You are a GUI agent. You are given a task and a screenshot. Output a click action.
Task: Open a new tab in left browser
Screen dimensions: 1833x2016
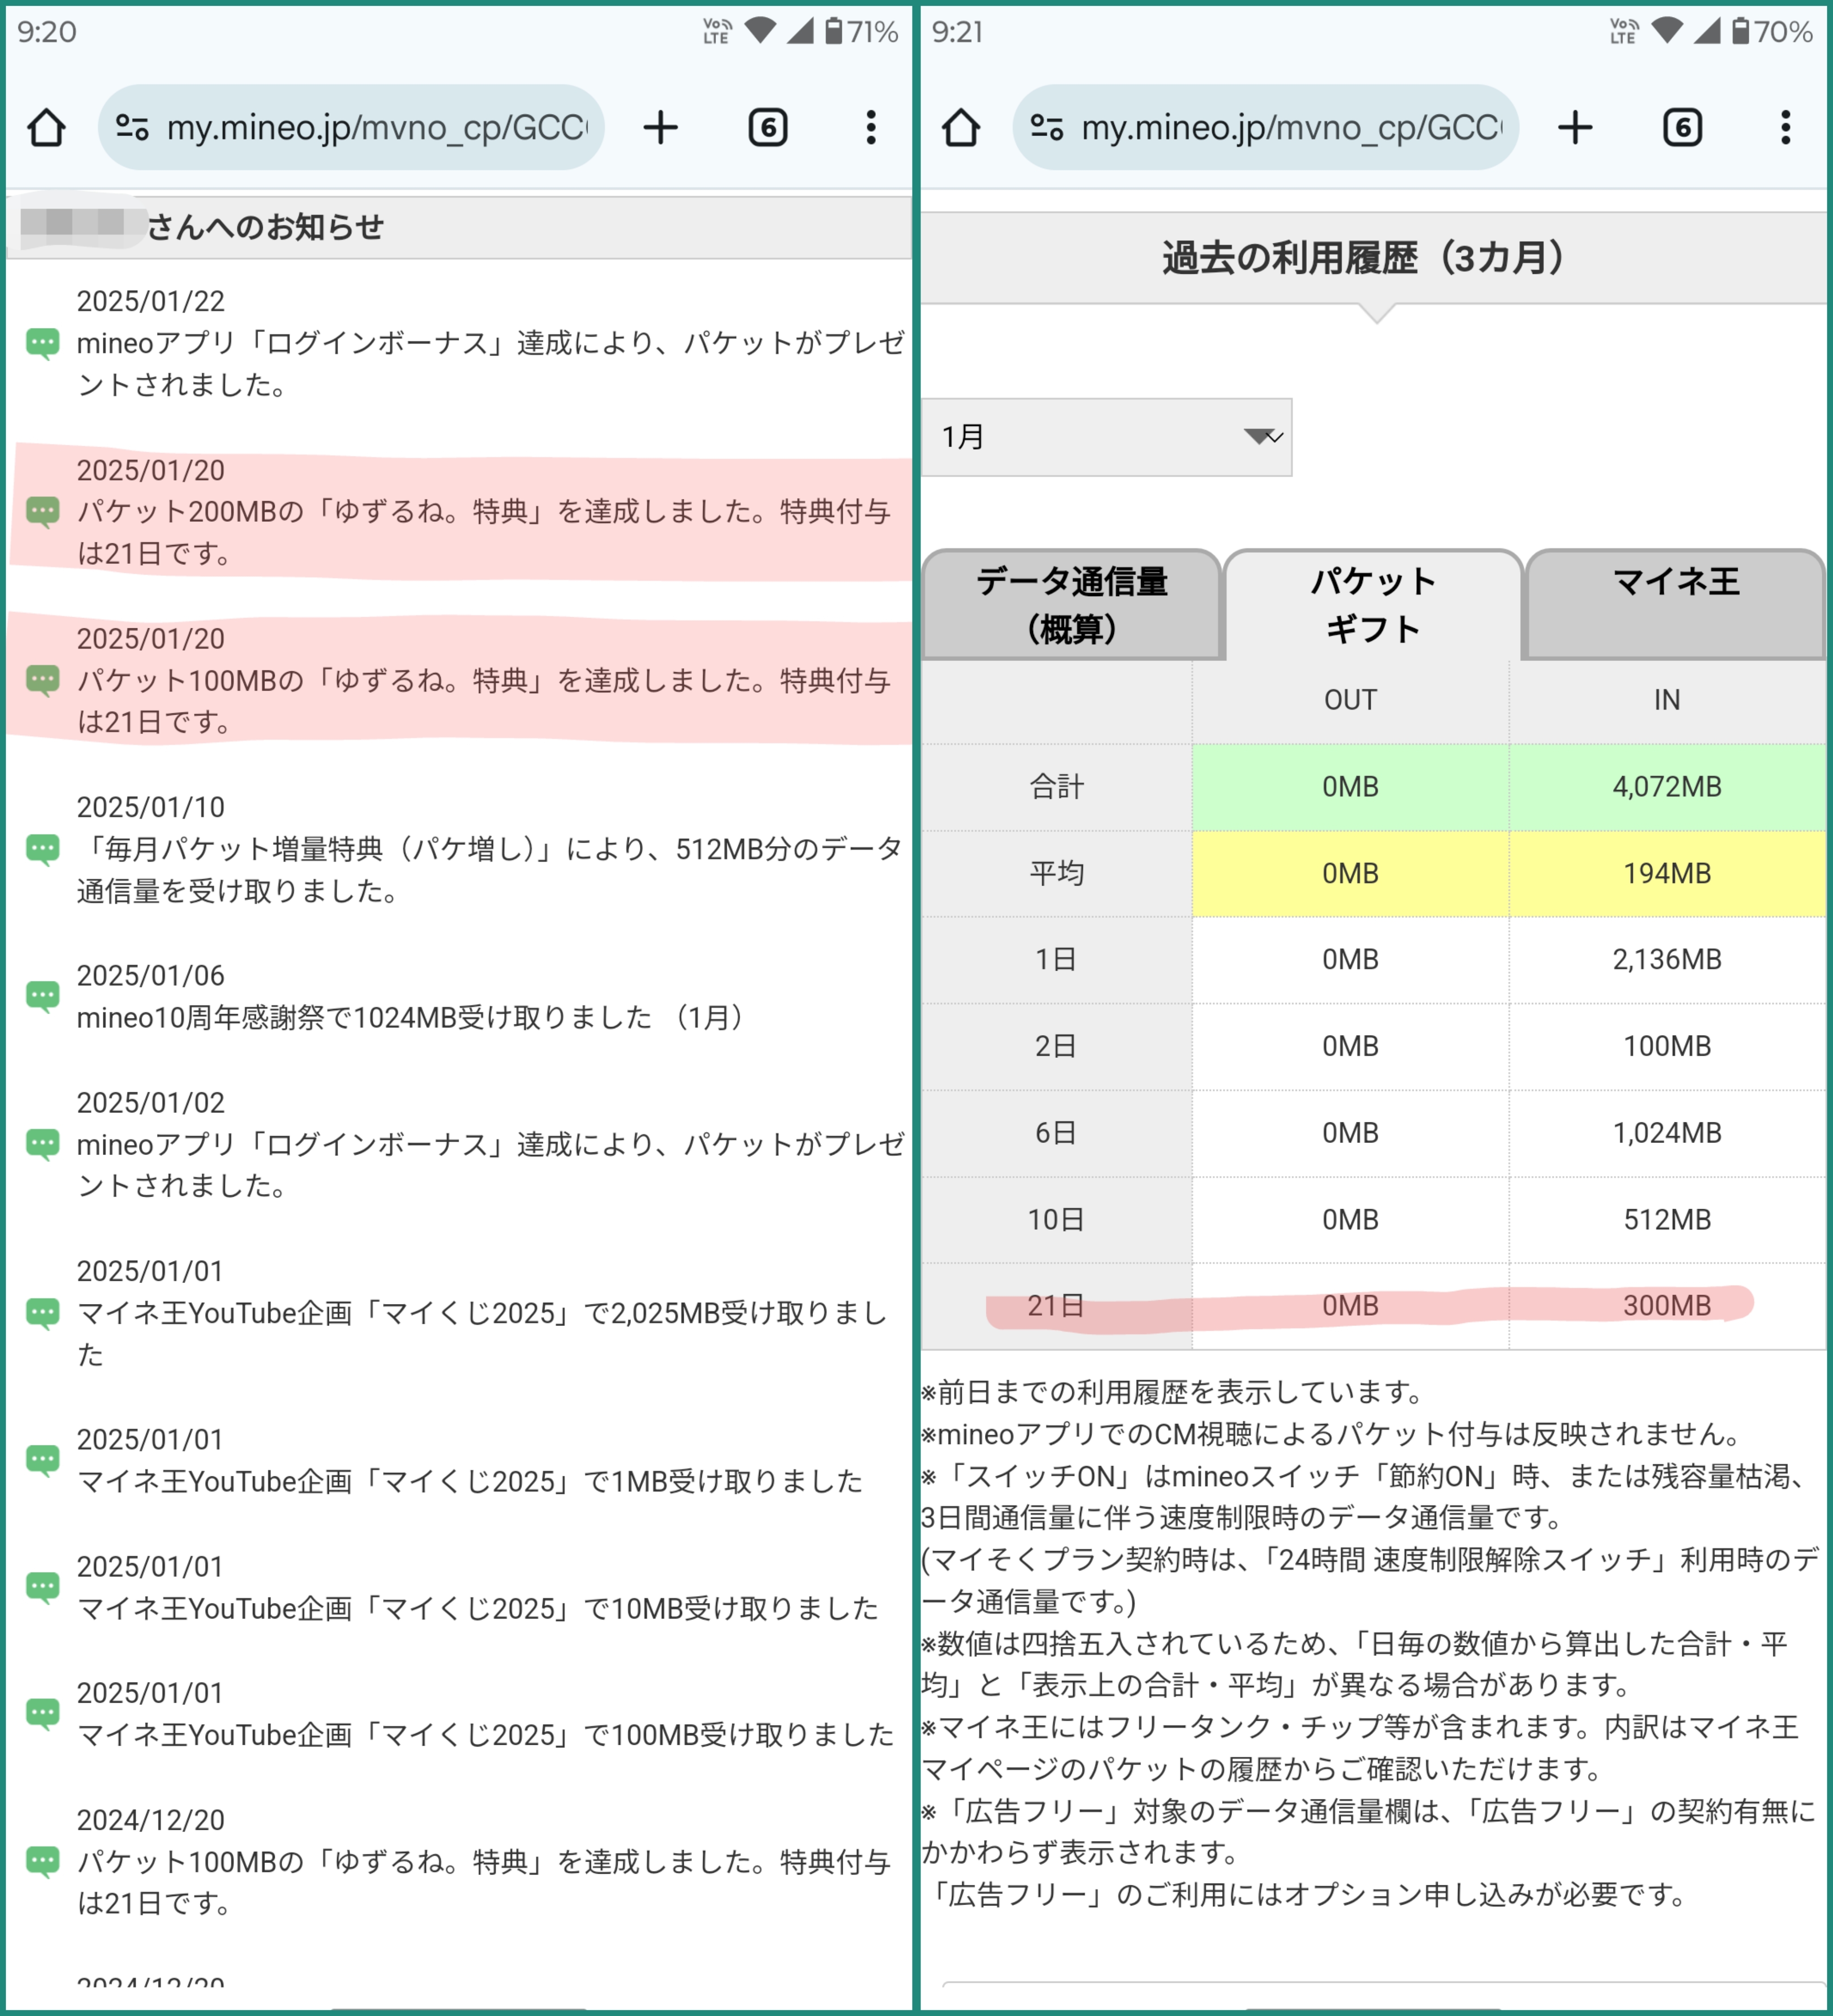tap(660, 128)
